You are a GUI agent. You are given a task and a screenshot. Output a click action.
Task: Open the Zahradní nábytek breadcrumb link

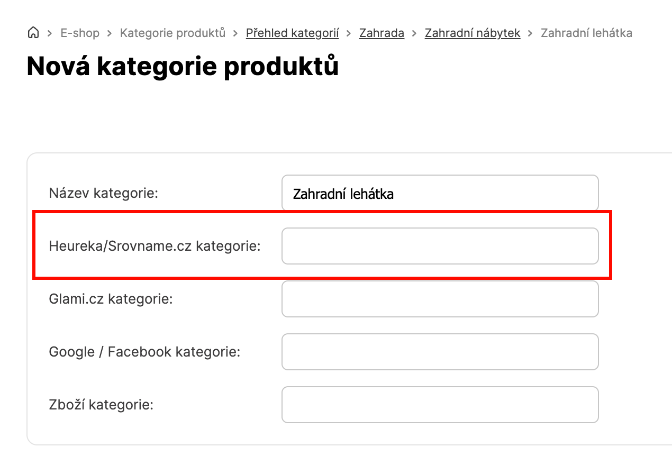[x=473, y=33]
